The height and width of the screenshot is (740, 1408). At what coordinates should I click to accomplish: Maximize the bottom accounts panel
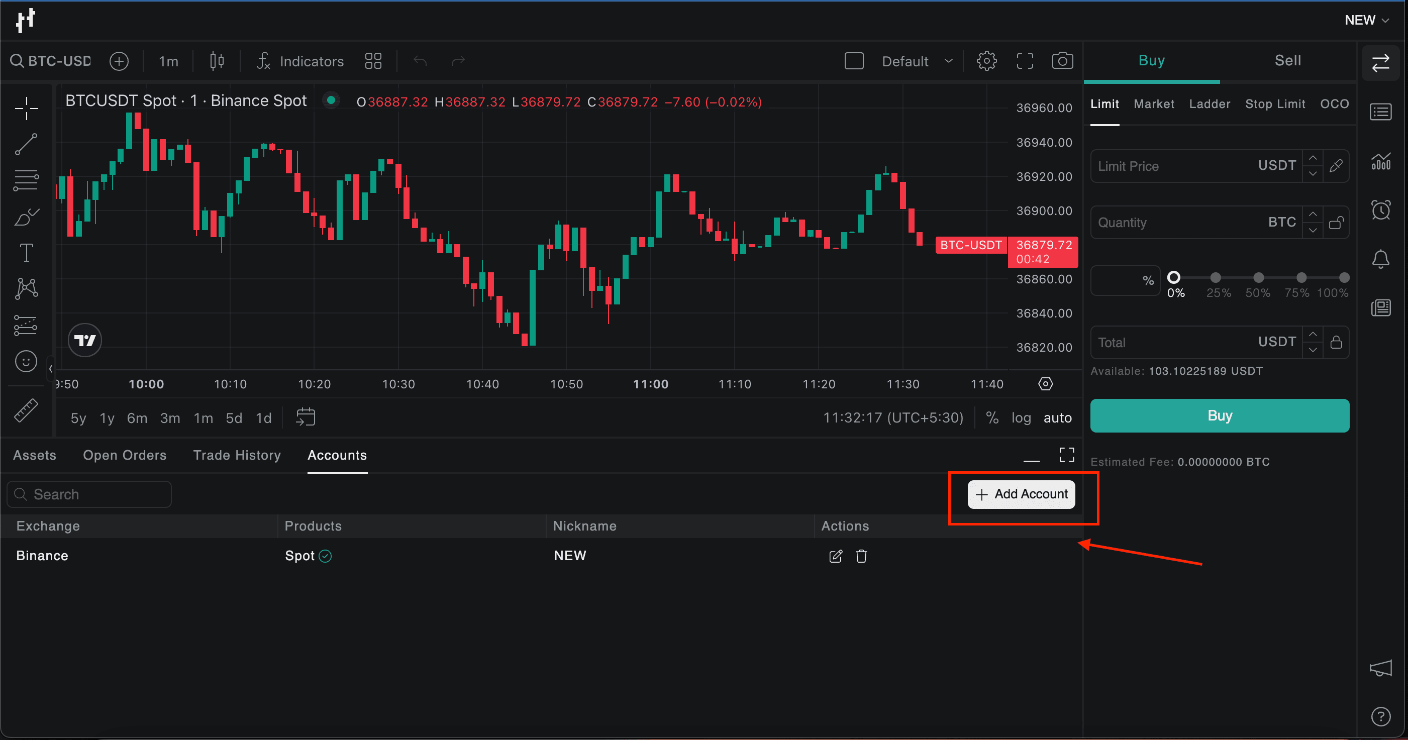click(x=1066, y=455)
